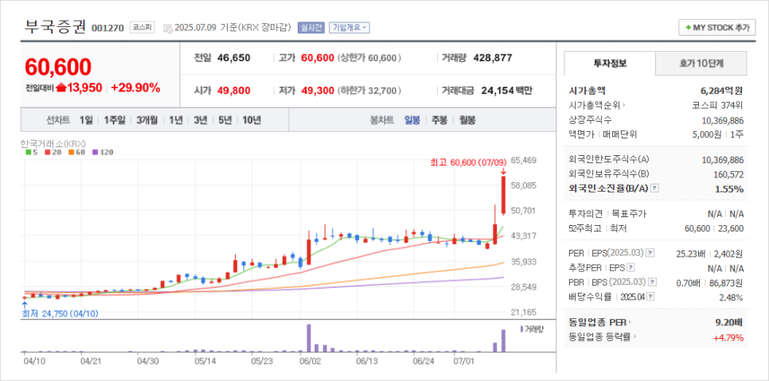Open the 투자정보 tab

point(610,63)
